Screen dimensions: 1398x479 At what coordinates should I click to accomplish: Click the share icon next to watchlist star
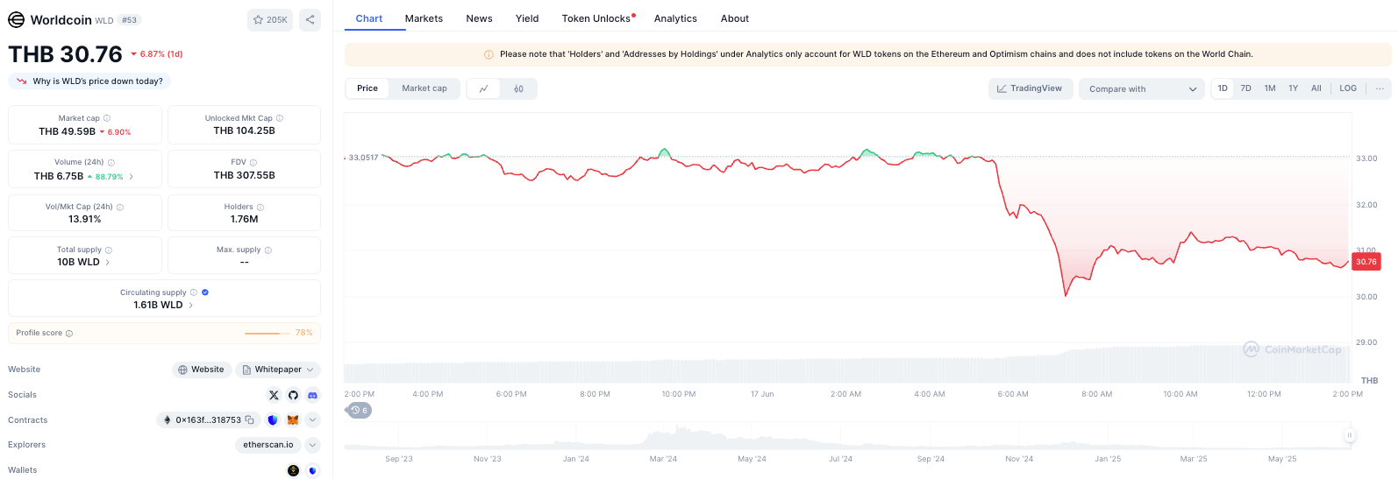(x=310, y=19)
